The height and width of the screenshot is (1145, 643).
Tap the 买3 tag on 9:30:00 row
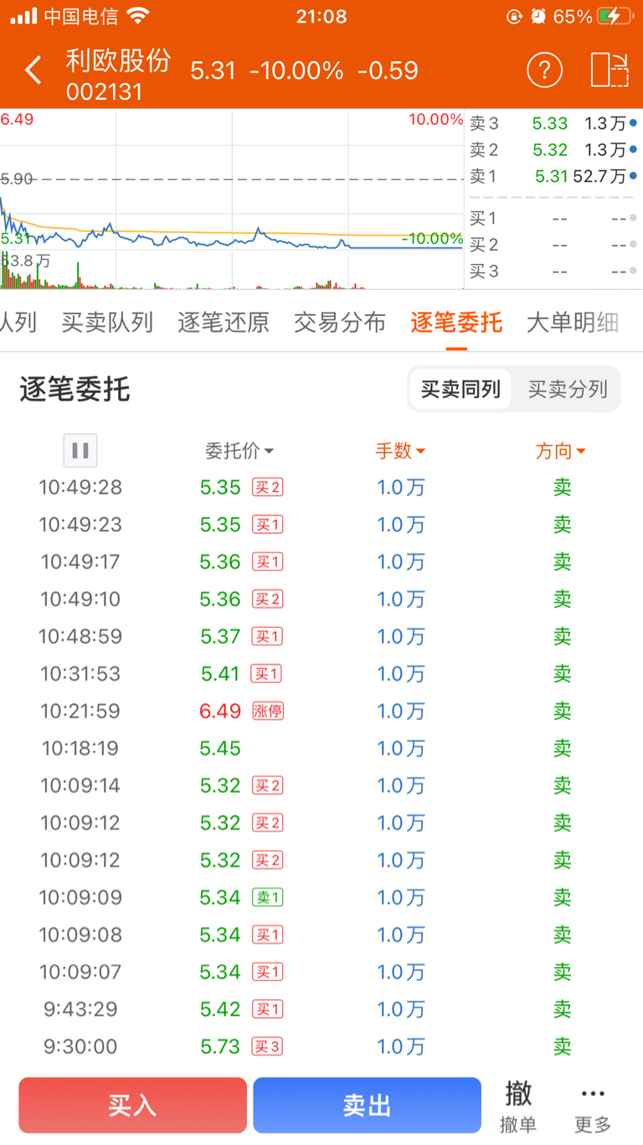(x=268, y=1047)
